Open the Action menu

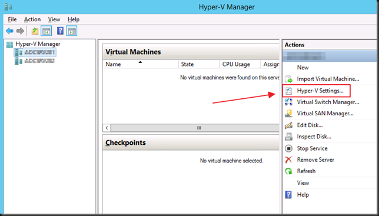point(32,19)
